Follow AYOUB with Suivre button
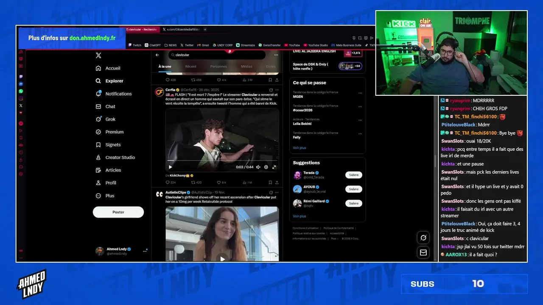543x305 pixels. tap(354, 189)
